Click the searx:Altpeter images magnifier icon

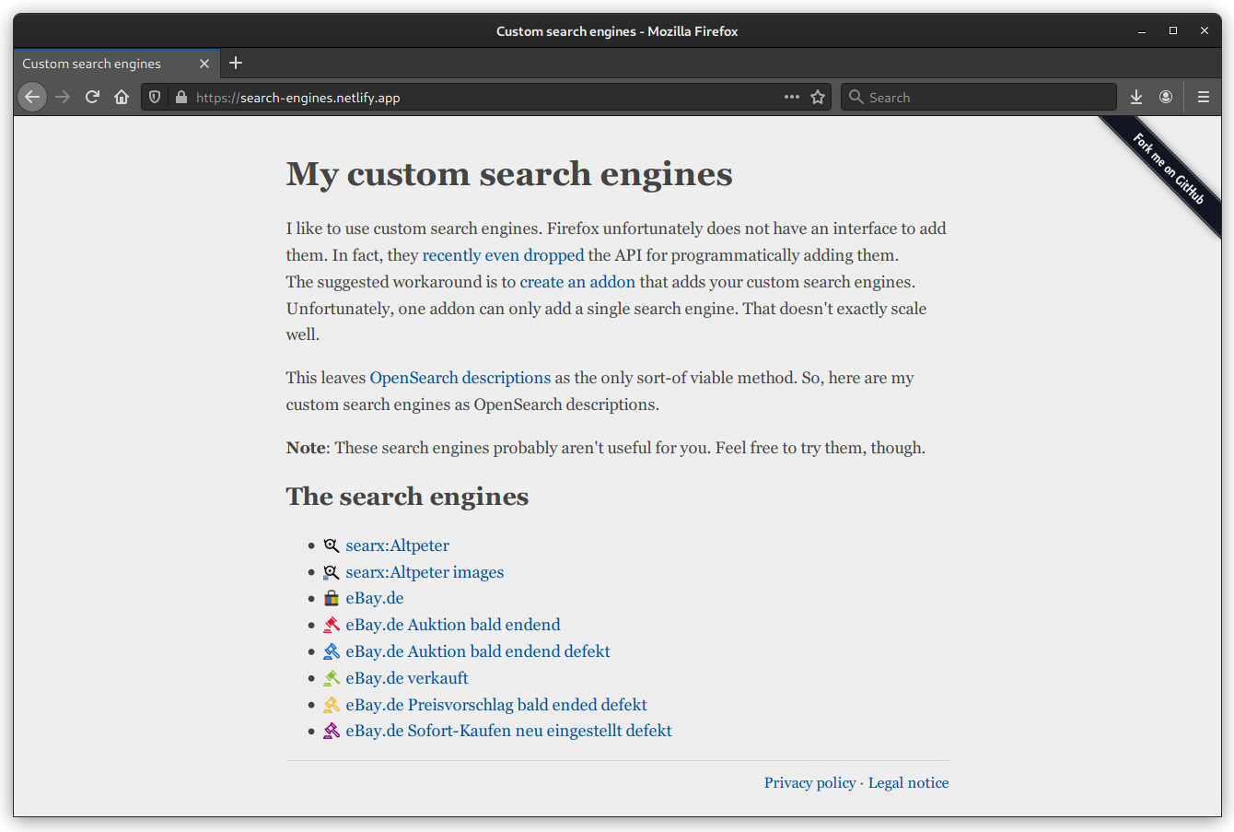pyautogui.click(x=332, y=572)
